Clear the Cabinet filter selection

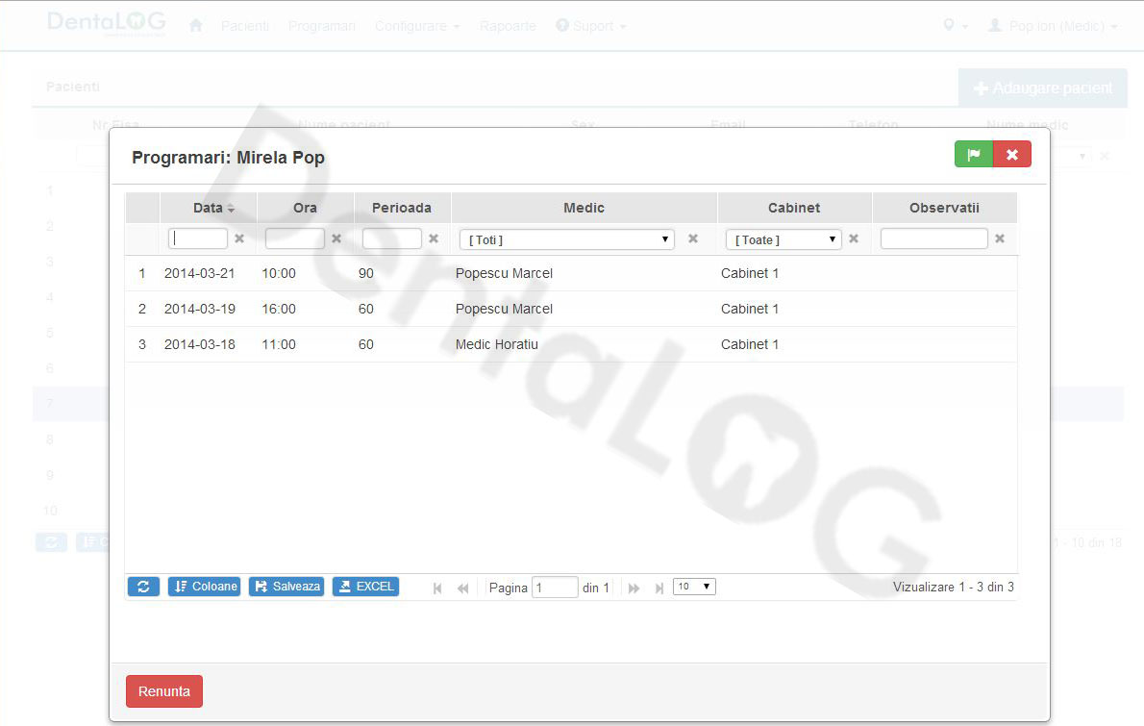click(x=854, y=238)
